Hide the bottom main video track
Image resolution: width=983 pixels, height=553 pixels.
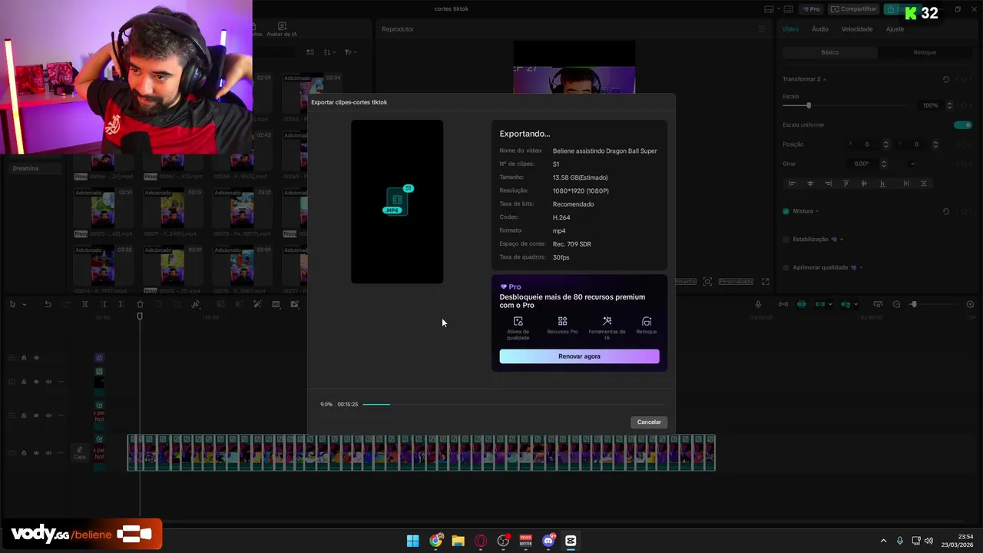36,453
